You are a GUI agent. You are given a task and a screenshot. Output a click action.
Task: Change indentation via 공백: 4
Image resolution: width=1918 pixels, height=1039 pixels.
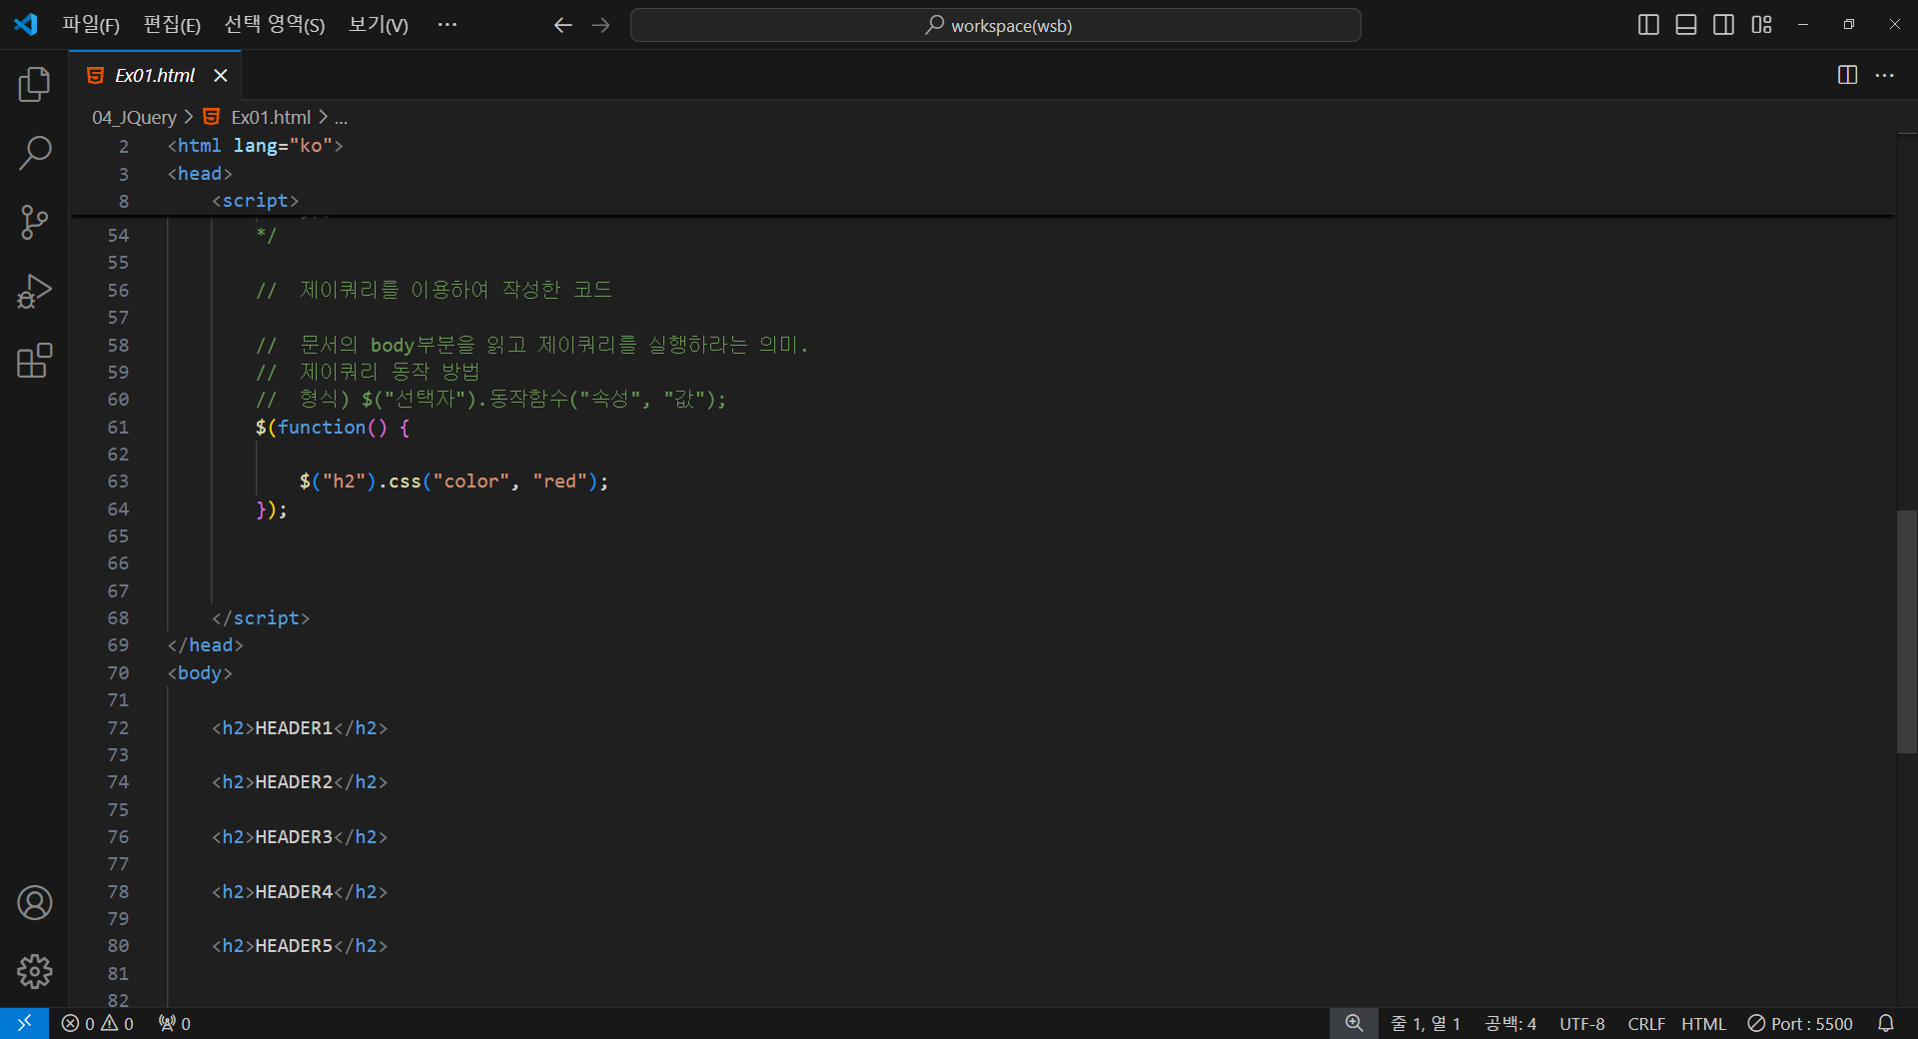pyautogui.click(x=1510, y=1023)
